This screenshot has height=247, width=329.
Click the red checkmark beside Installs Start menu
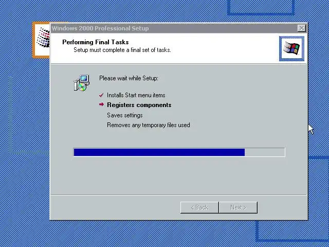[x=101, y=95]
